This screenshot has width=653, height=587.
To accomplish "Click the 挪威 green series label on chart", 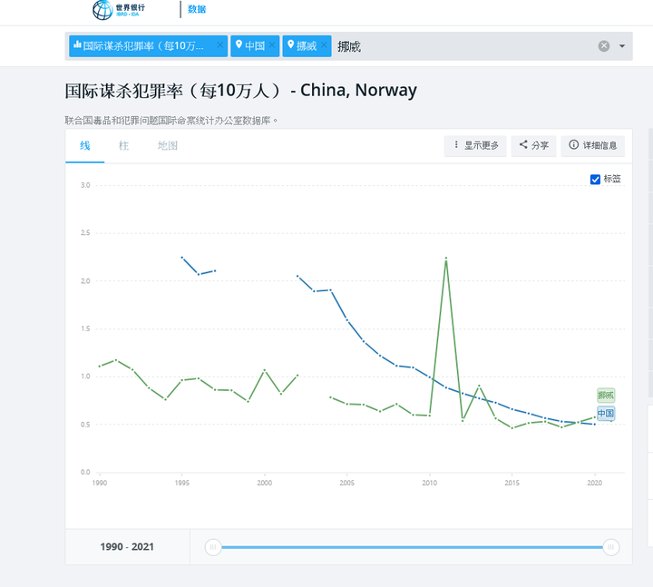I will (606, 395).
